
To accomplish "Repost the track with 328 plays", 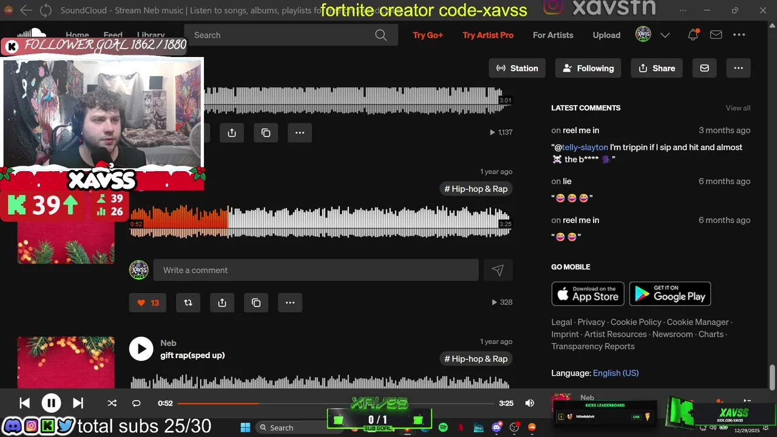I will click(x=188, y=302).
